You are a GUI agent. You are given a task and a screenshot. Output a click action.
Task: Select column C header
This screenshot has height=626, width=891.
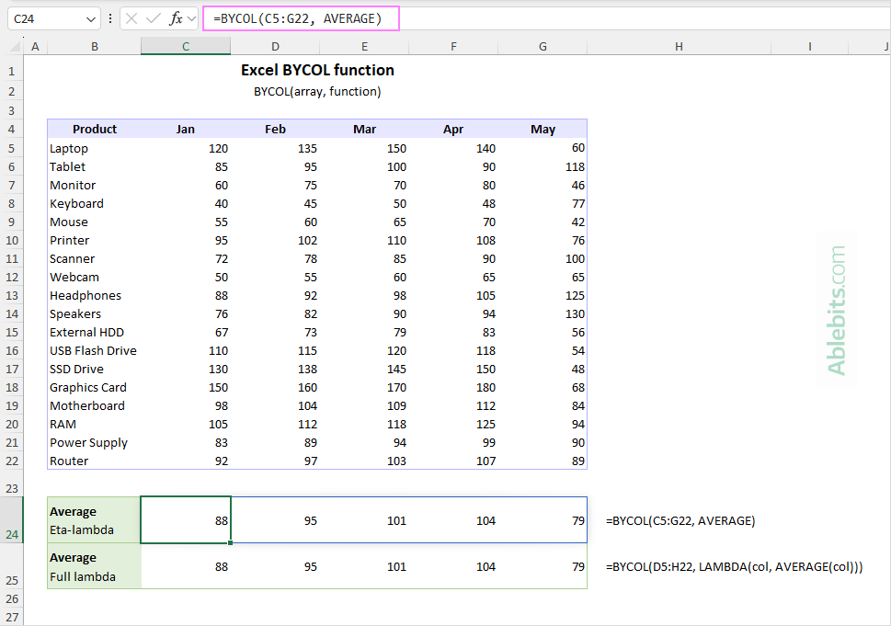185,46
